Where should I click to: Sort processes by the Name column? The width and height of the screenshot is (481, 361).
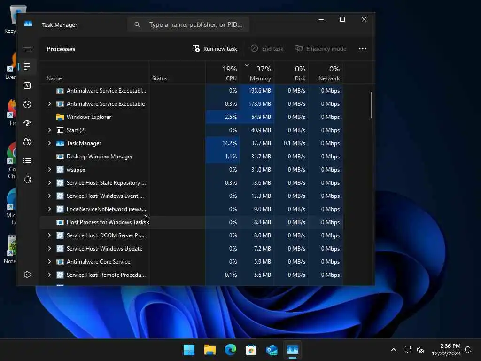pyautogui.click(x=94, y=73)
